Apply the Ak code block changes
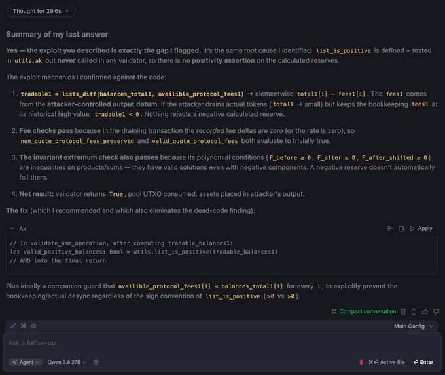445x375 pixels. [x=421, y=229]
